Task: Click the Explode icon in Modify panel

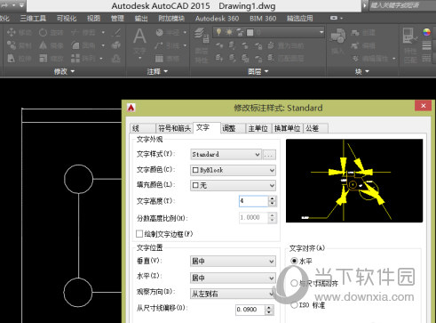Action: (x=116, y=45)
